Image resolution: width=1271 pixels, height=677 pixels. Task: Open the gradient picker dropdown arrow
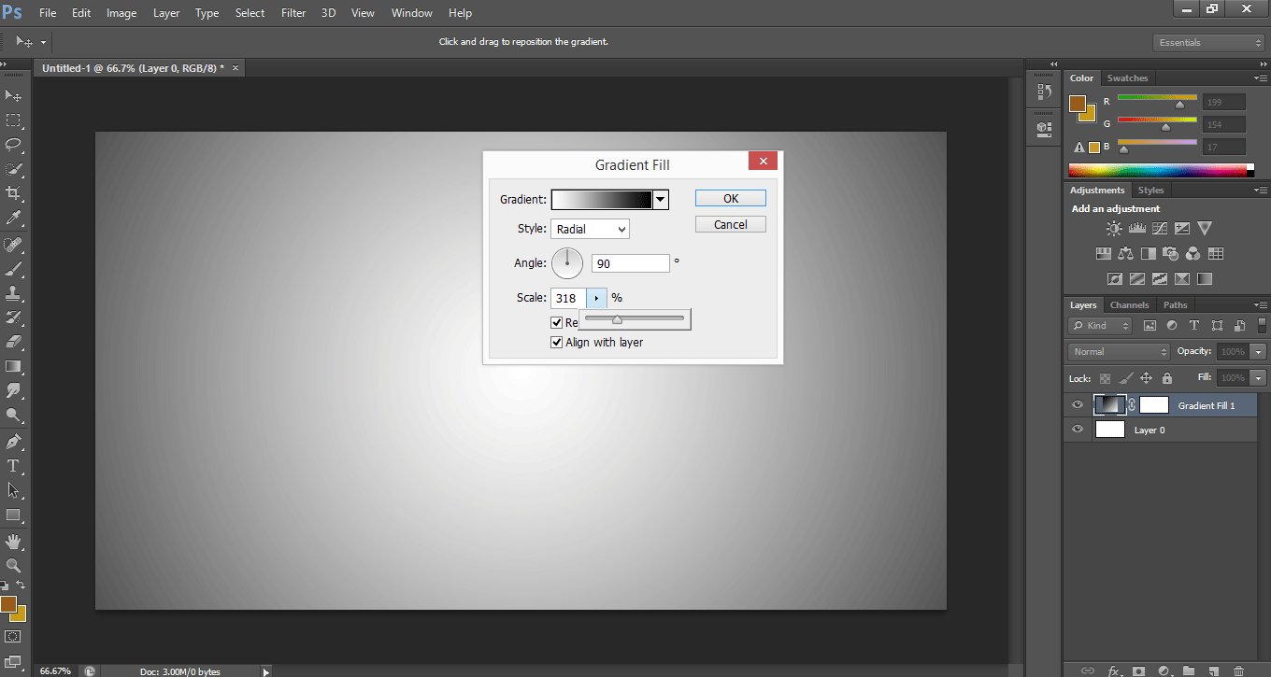[661, 200]
